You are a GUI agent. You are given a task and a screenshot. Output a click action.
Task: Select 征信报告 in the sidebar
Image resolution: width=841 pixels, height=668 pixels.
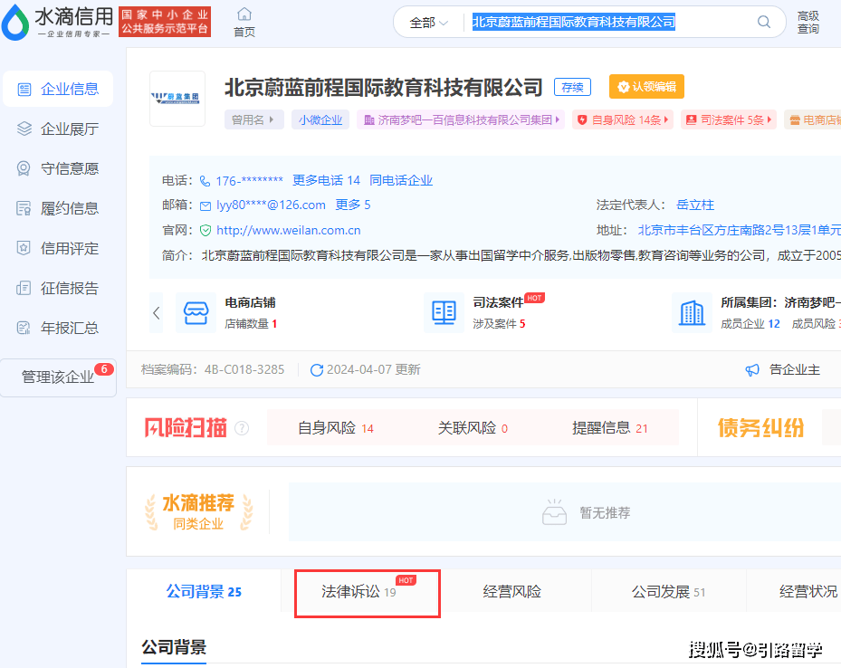click(58, 288)
